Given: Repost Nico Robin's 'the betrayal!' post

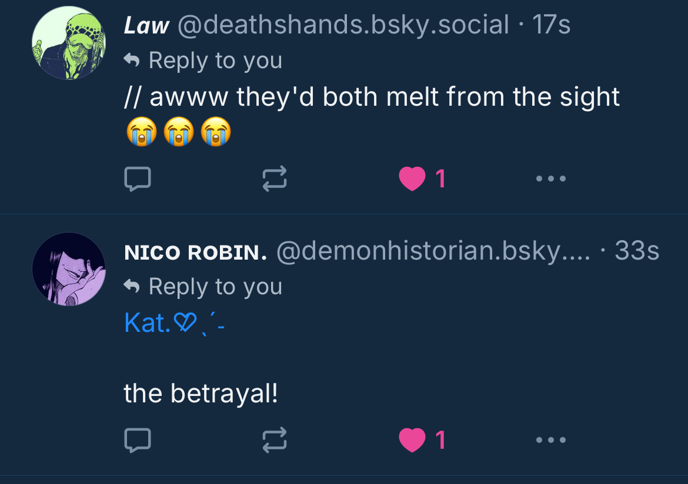Looking at the screenshot, I should coord(274,439).
